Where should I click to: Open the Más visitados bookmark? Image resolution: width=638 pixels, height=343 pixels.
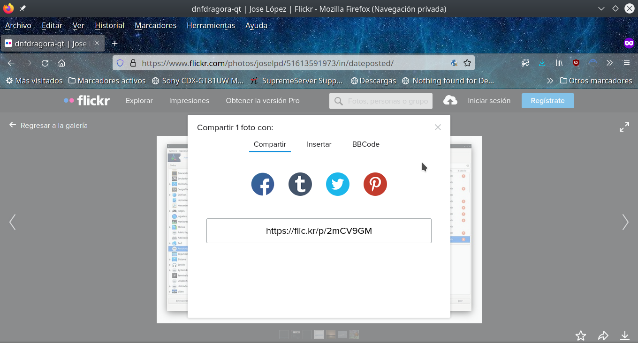(34, 81)
